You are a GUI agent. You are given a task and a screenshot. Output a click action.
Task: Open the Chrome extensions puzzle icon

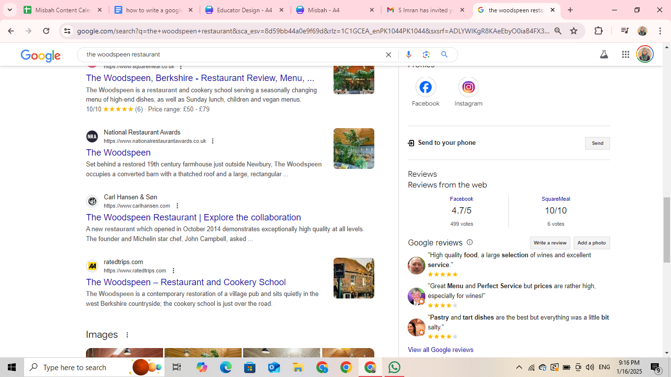598,31
